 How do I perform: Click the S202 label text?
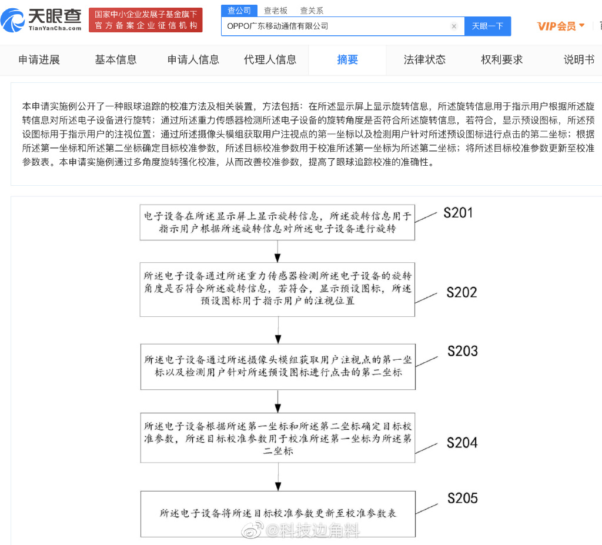pyautogui.click(x=461, y=292)
